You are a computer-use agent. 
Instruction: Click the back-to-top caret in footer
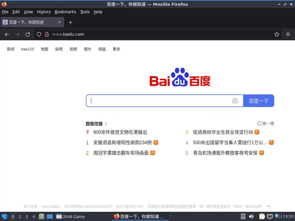click(x=269, y=206)
